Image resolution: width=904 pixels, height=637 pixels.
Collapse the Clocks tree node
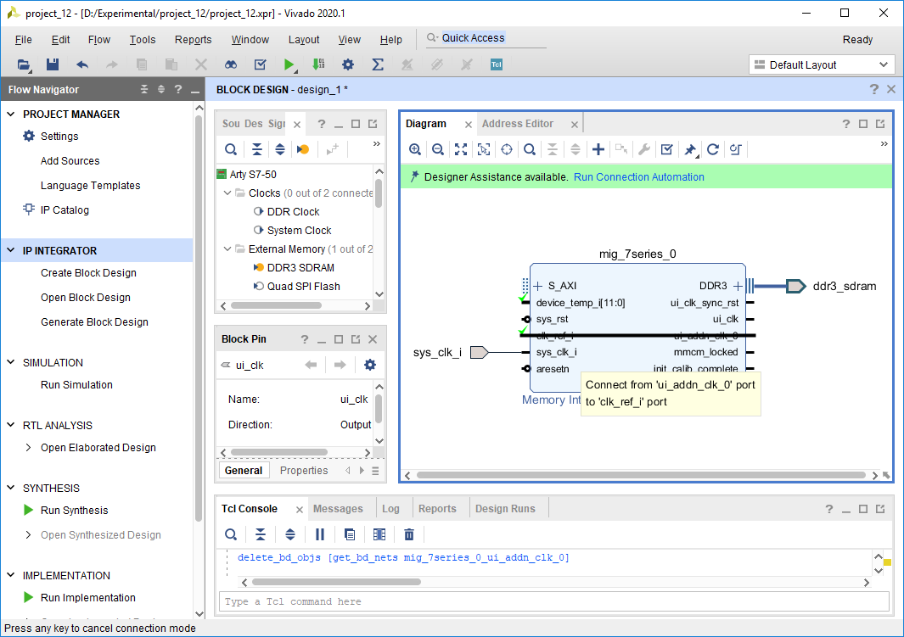click(x=227, y=193)
